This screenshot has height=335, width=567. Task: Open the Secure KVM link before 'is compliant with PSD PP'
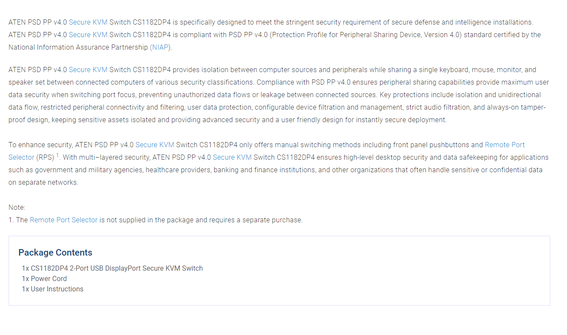tap(88, 35)
